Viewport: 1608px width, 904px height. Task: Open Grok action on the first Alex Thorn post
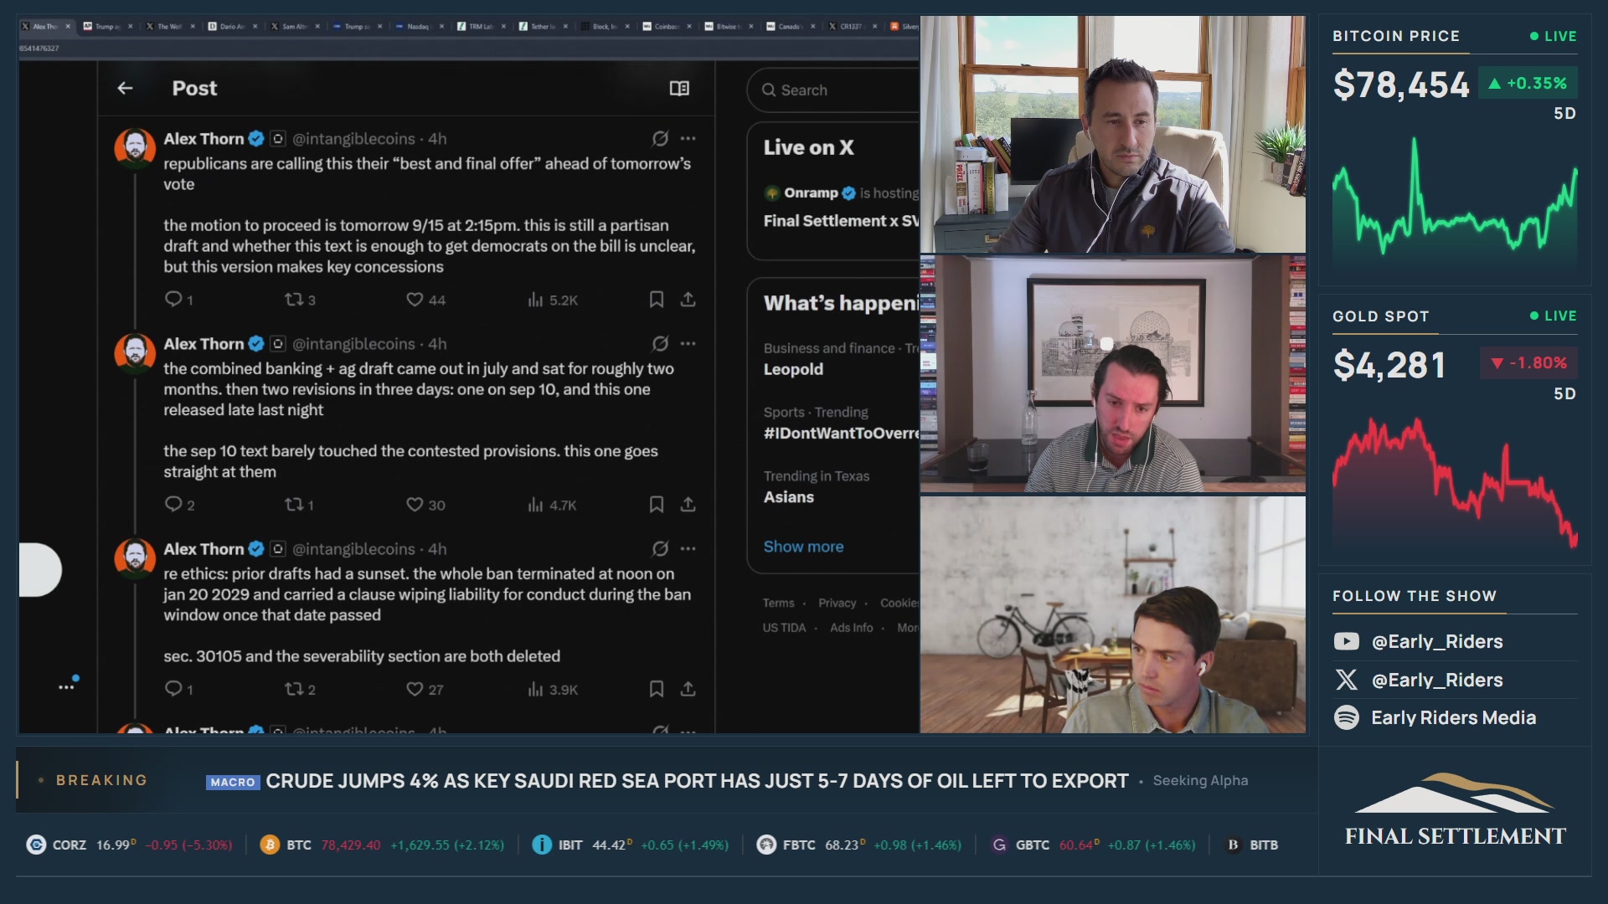point(660,138)
